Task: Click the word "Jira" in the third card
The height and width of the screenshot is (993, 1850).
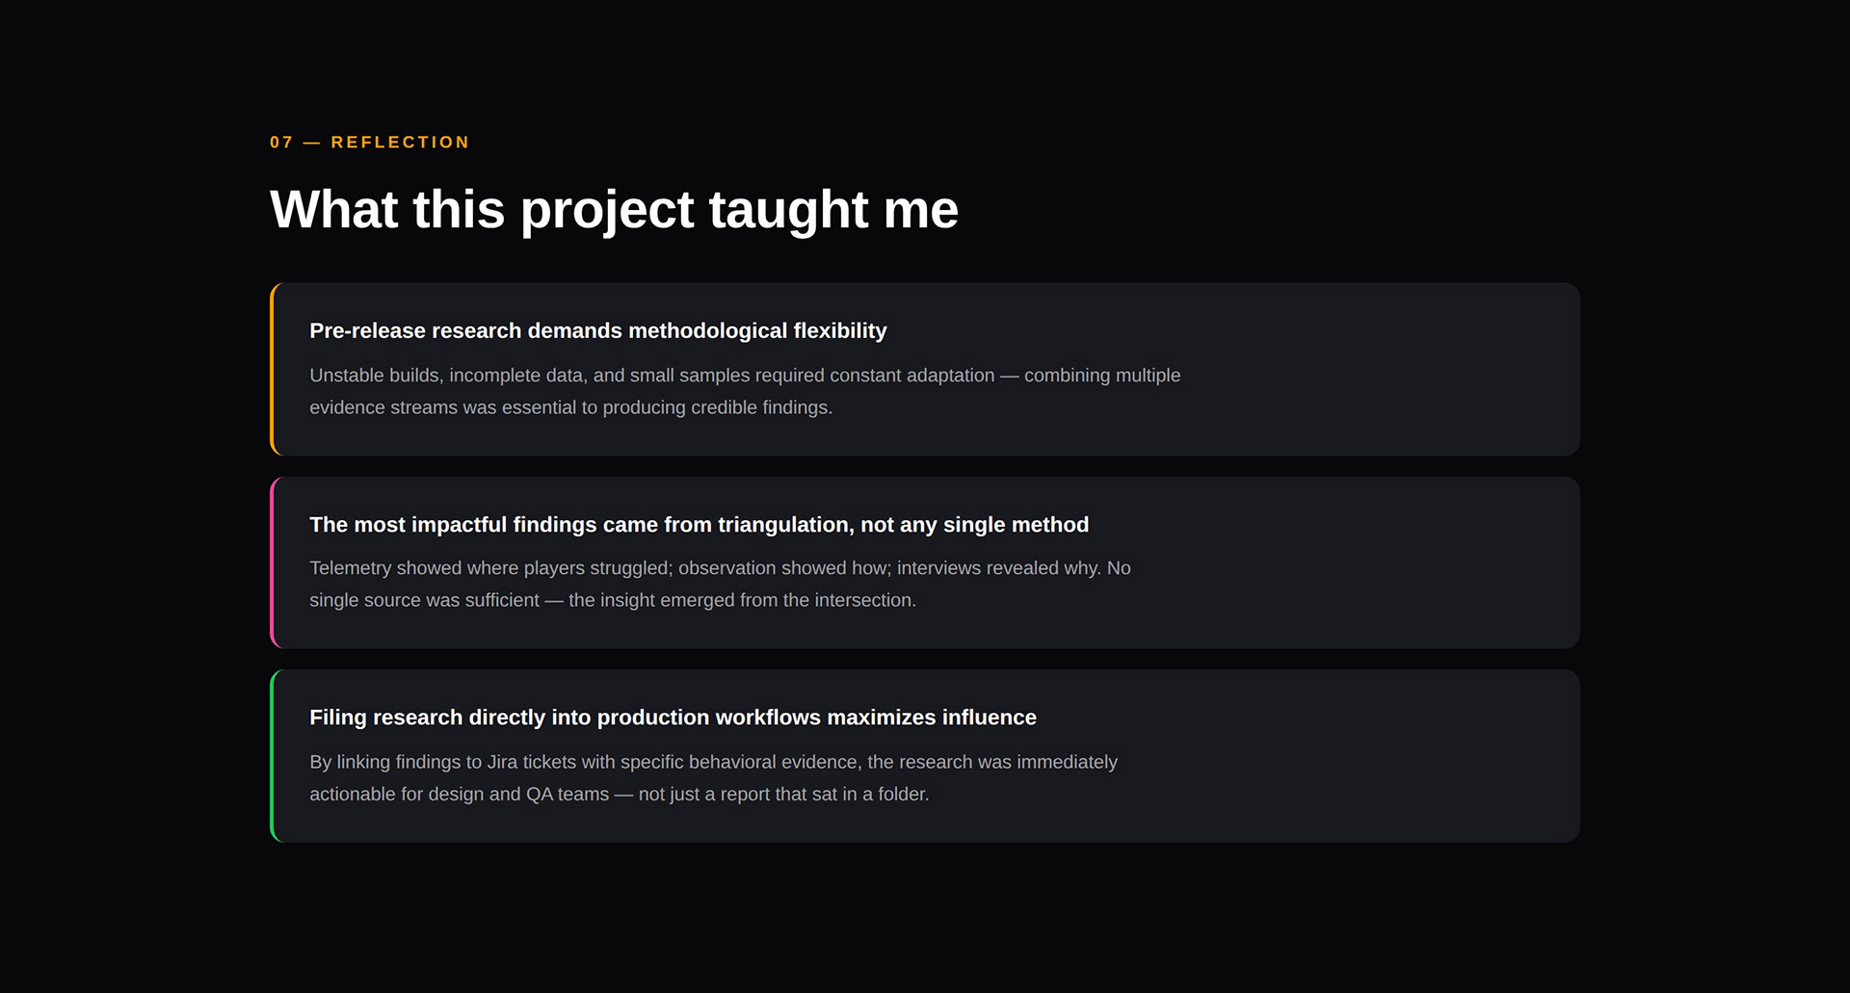Action: click(x=502, y=762)
